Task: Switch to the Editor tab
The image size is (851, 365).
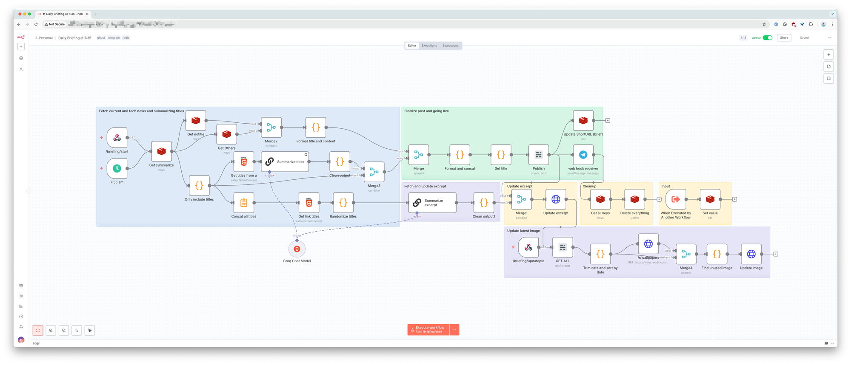Action: pyautogui.click(x=412, y=45)
